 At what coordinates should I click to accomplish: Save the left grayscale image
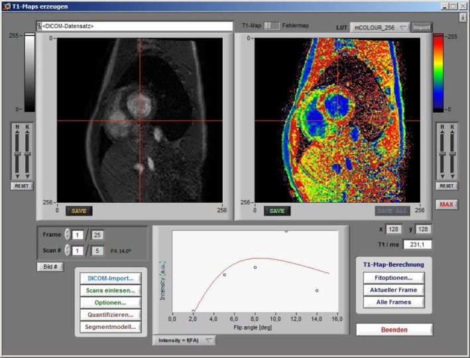click(79, 211)
